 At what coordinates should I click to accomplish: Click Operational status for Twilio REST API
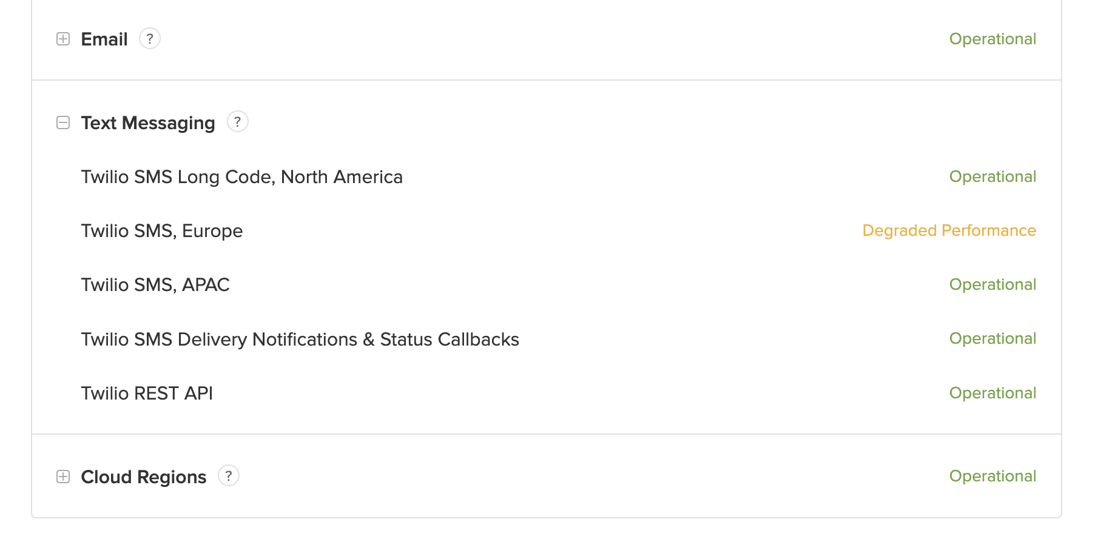click(x=992, y=393)
